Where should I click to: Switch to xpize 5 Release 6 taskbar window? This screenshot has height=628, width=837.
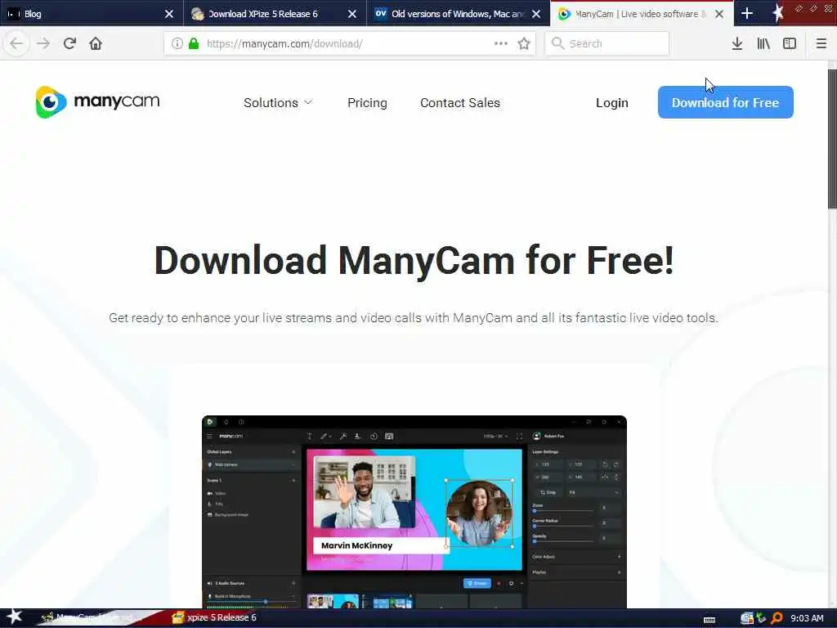(215, 617)
